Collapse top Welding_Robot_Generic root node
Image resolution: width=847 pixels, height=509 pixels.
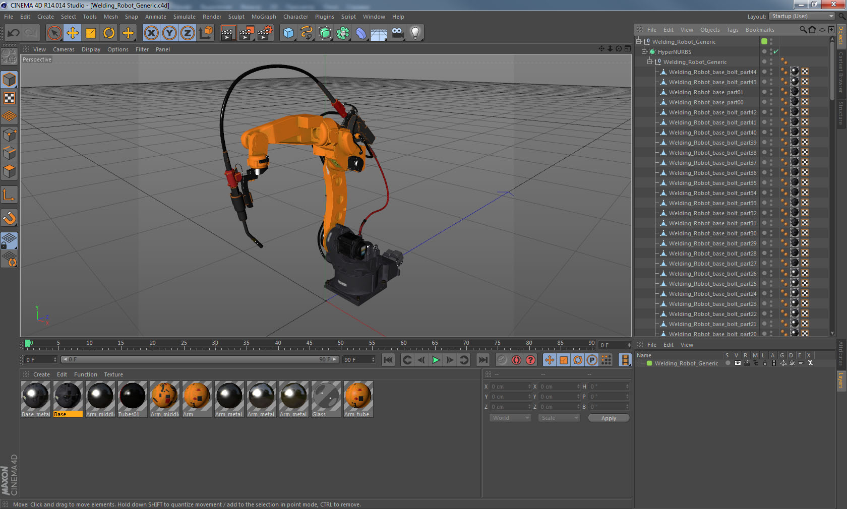pos(638,41)
